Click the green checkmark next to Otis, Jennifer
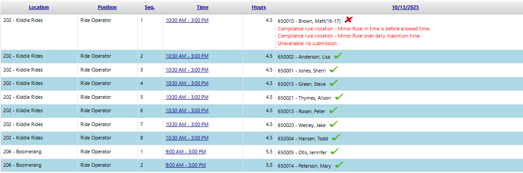Screen dimensions: 523x173 tap(335, 151)
